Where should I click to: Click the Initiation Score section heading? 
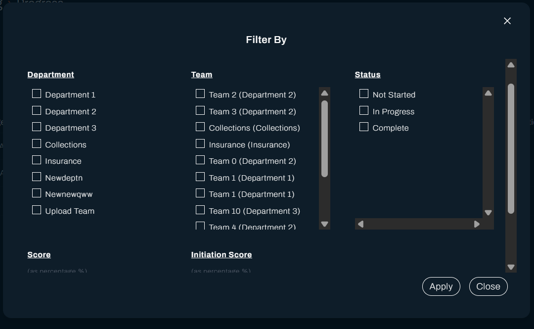click(222, 254)
